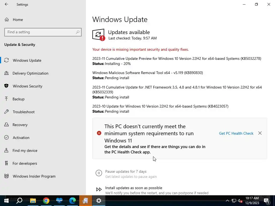275x206 pixels.
Task: Click the Updates available status icon
Action: click(x=99, y=35)
